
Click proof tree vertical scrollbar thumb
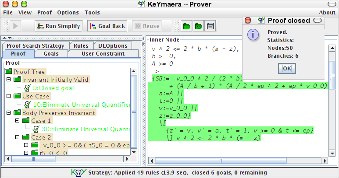pyautogui.click(x=134, y=112)
